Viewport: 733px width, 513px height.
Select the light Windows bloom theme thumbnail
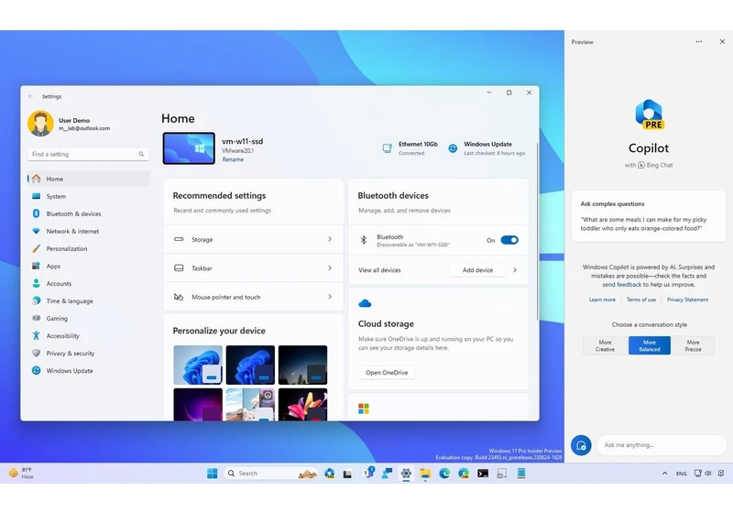pos(198,365)
